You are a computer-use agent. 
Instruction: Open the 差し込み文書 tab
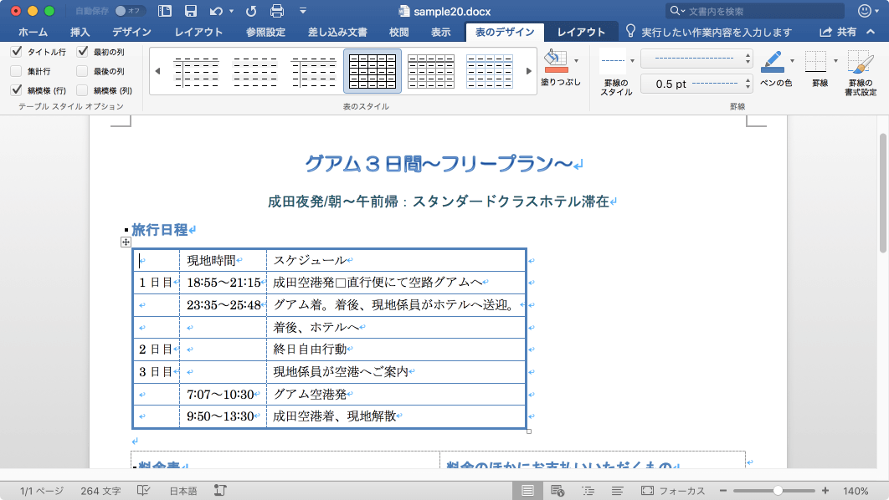point(337,33)
